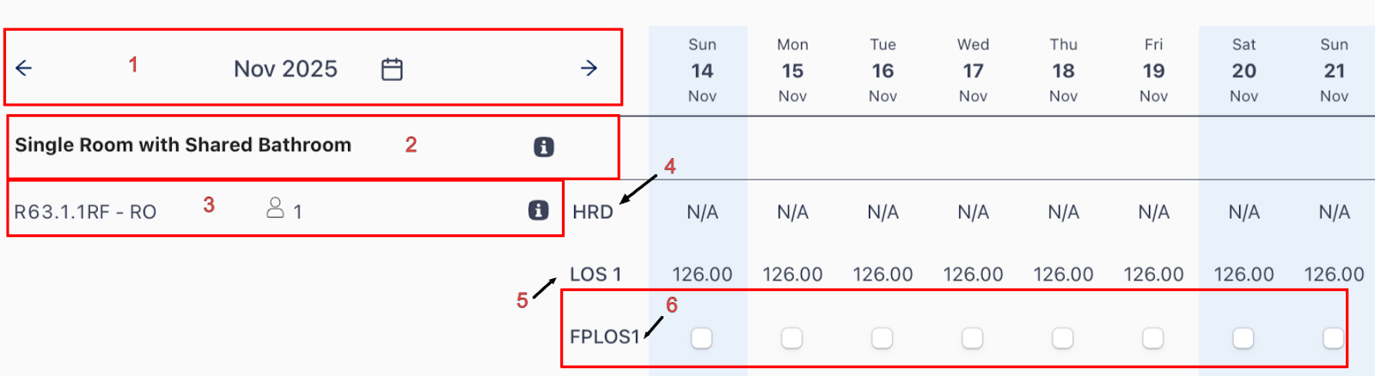Toggle FPLOS1 checkbox for Sun 21 Nov

pyautogui.click(x=1333, y=338)
